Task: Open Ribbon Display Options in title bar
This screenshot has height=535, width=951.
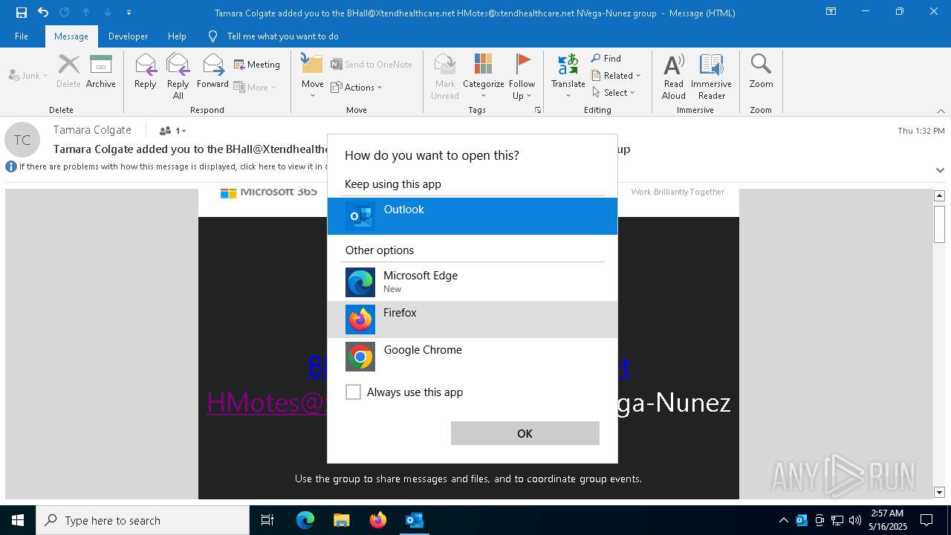Action: [x=831, y=12]
